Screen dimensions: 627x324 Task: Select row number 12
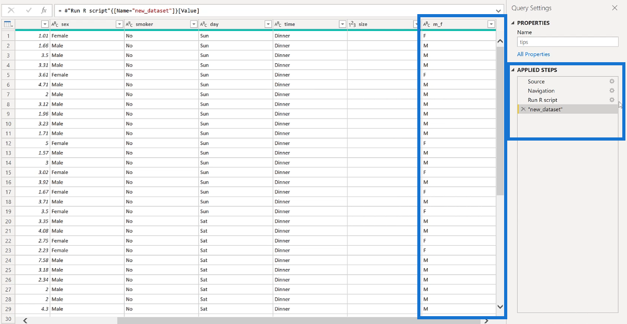point(8,143)
